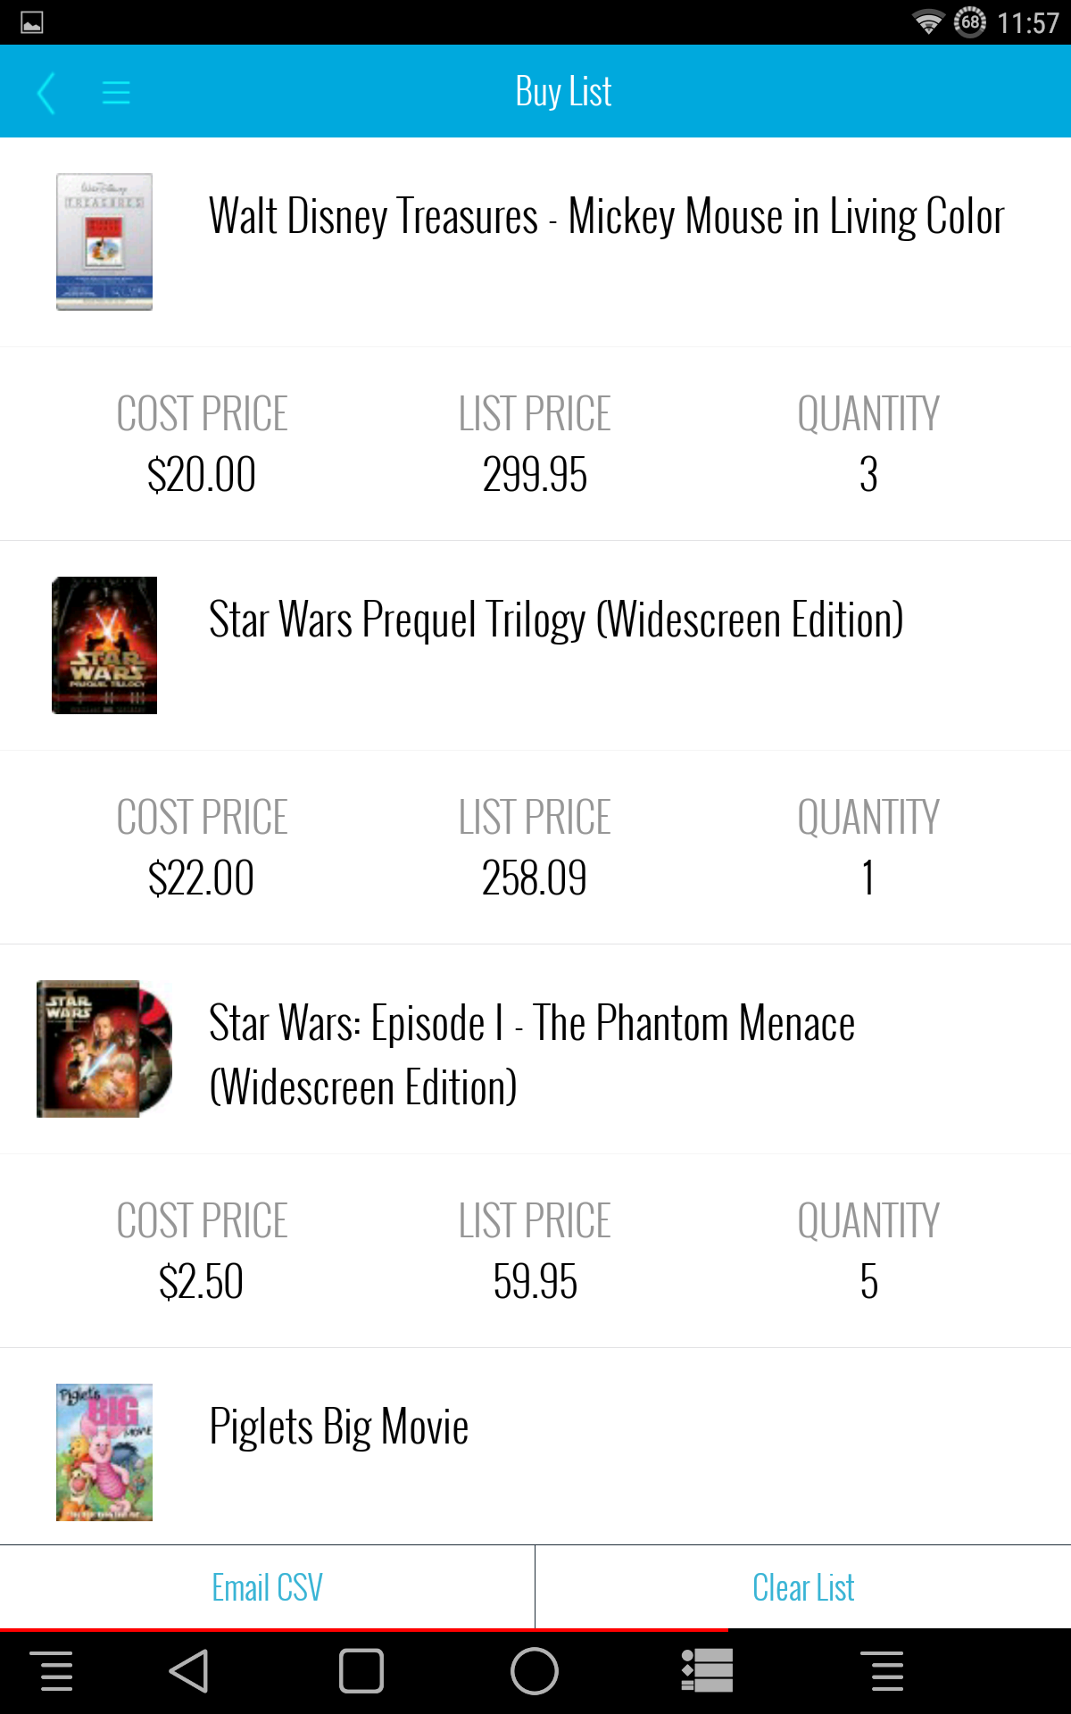Screen dimensions: 1071x1714
Task: Tap the Android home circle button
Action: coord(535,1671)
